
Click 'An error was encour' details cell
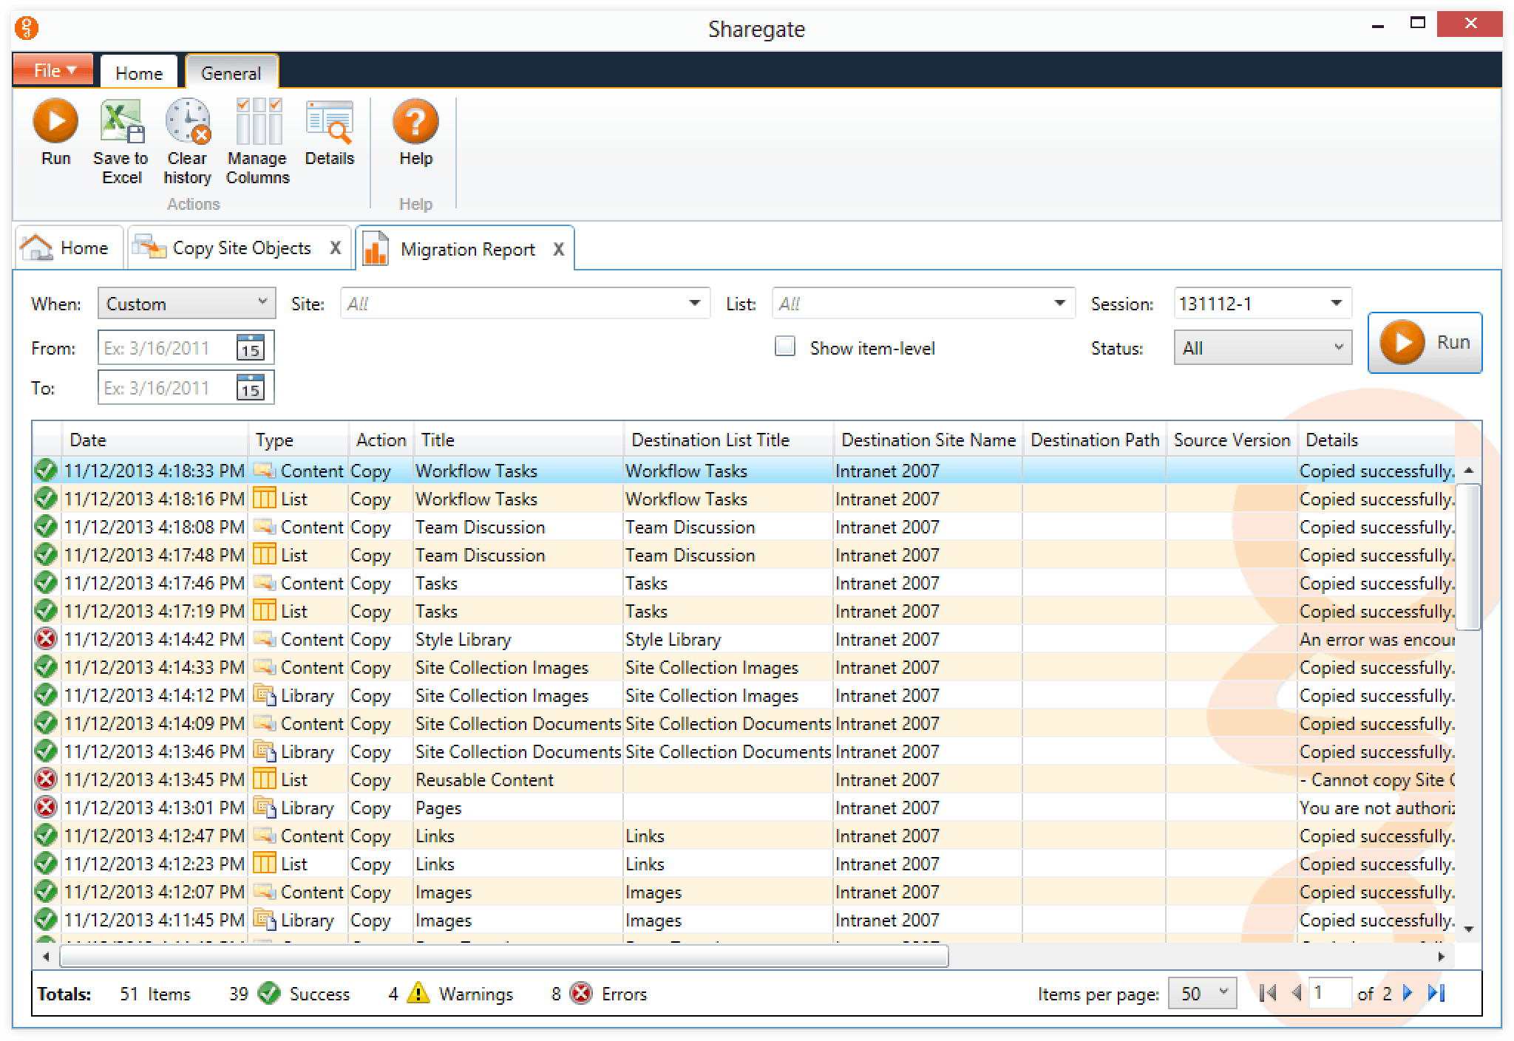(x=1376, y=639)
